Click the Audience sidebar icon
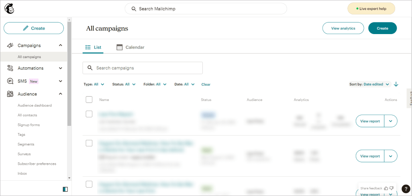 10,94
